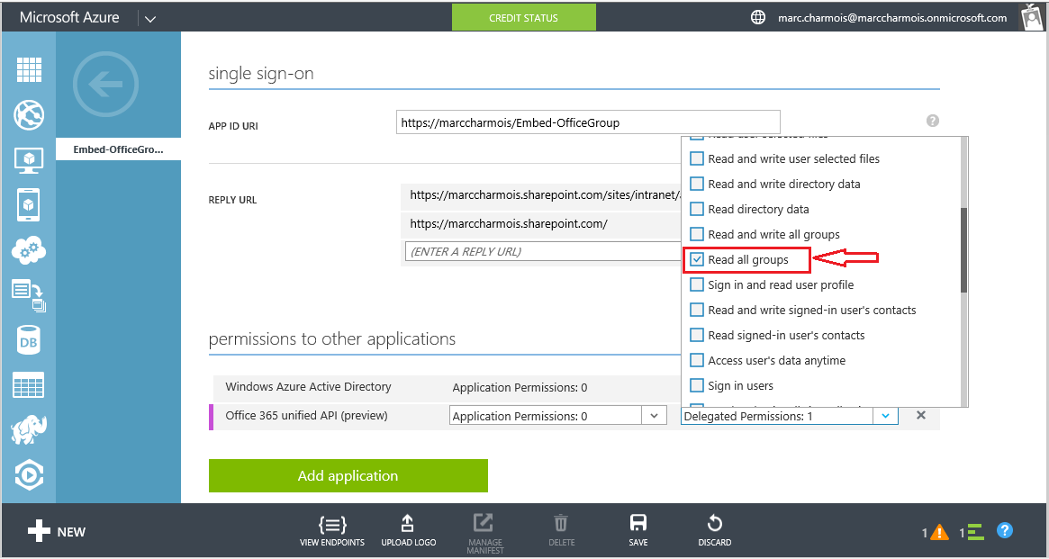This screenshot has width=1049, height=559.
Task: Open the user avatar in top right corner
Action: [x=1032, y=17]
